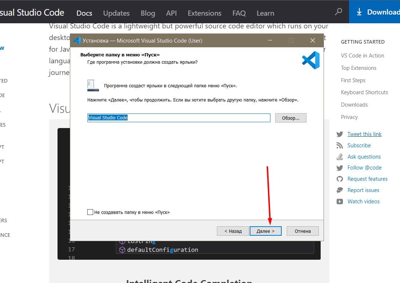Image resolution: width=400 pixels, height=283 pixels.
Task: Click the Follow @code link
Action: tap(364, 167)
